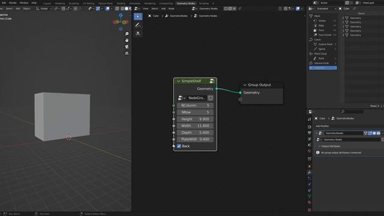Collapse the SimpleShelf node
This screenshot has width=384, height=216.
tap(179, 81)
